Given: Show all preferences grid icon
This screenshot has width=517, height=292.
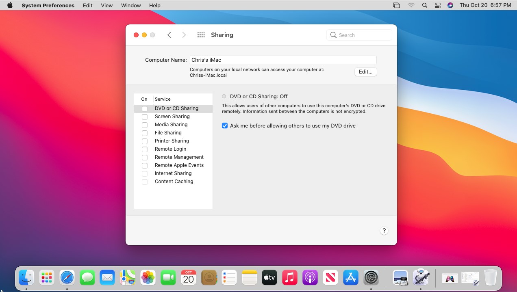Looking at the screenshot, I should pyautogui.click(x=201, y=35).
